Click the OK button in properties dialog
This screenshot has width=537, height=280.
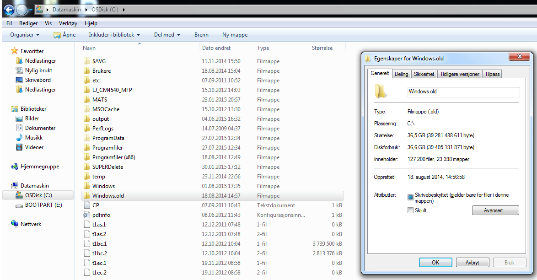click(x=435, y=263)
